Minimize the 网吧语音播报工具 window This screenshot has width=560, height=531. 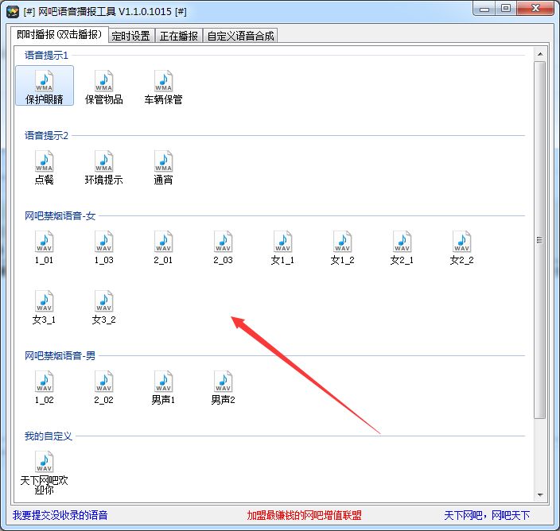coord(484,9)
